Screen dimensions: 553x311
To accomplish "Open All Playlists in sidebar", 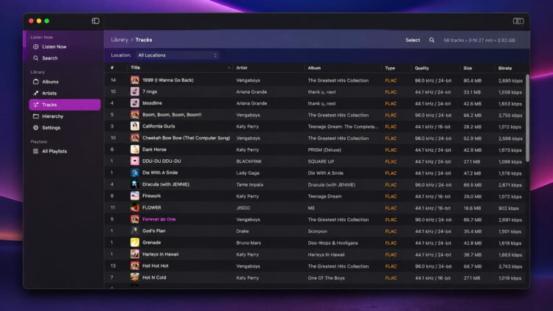I will [x=55, y=151].
